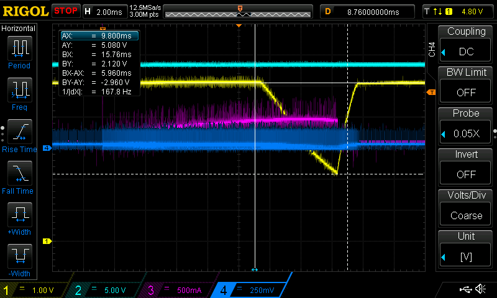Click the orange trigger level marker

pos(431,92)
